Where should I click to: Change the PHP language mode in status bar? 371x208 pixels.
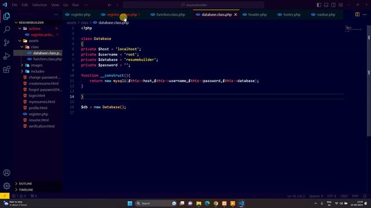(x=355, y=196)
